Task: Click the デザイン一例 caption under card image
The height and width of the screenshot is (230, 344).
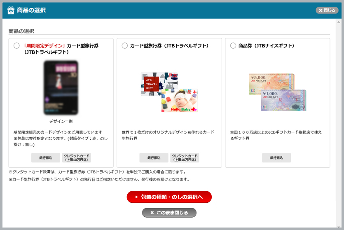Action: [x=61, y=122]
